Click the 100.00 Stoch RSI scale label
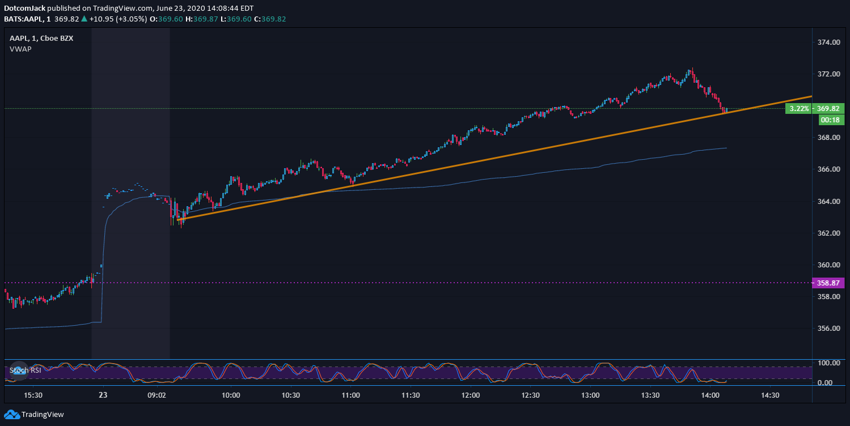 pos(828,363)
